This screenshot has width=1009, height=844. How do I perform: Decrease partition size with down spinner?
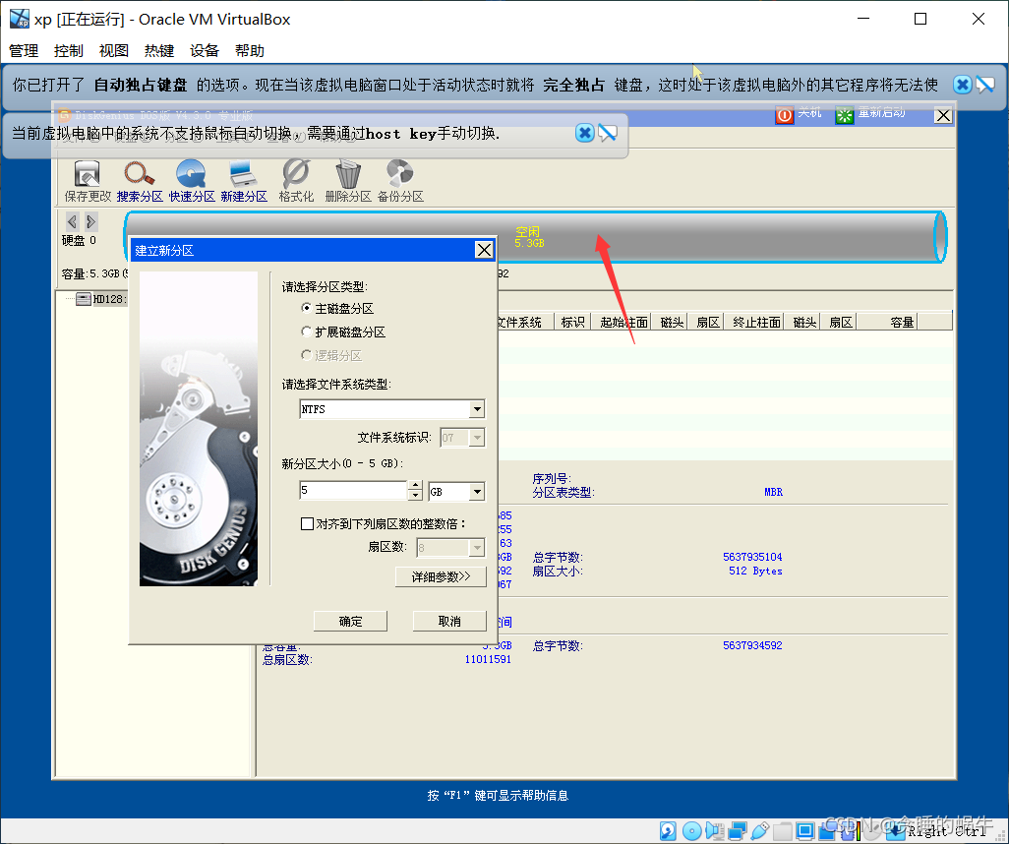click(416, 496)
